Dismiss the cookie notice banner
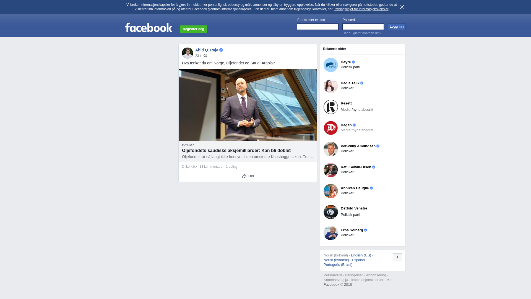This screenshot has height=299, width=531. tap(402, 7)
